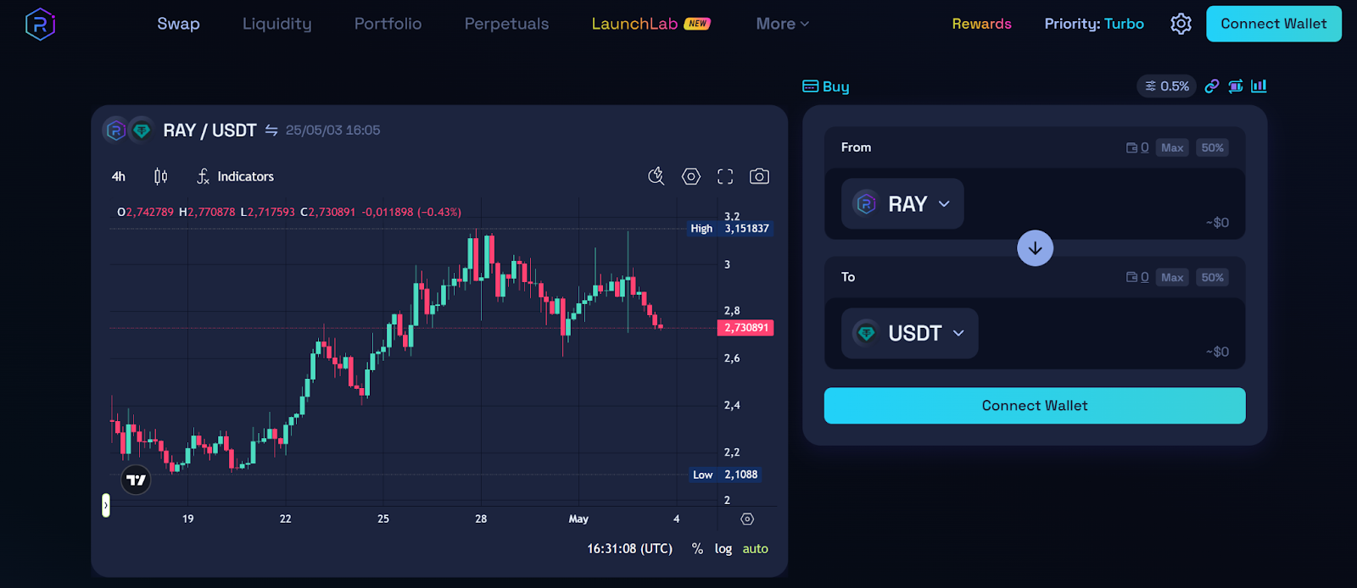Open the candlestick chart style selector
The height and width of the screenshot is (588, 1357).
tap(160, 176)
